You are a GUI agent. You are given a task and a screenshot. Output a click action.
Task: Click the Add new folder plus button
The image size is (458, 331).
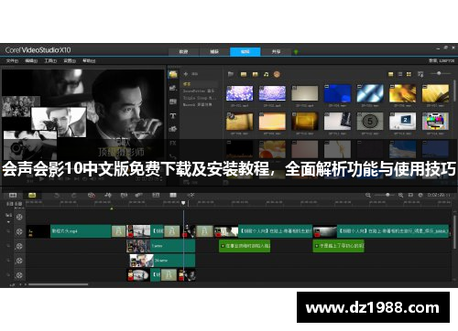186,74
